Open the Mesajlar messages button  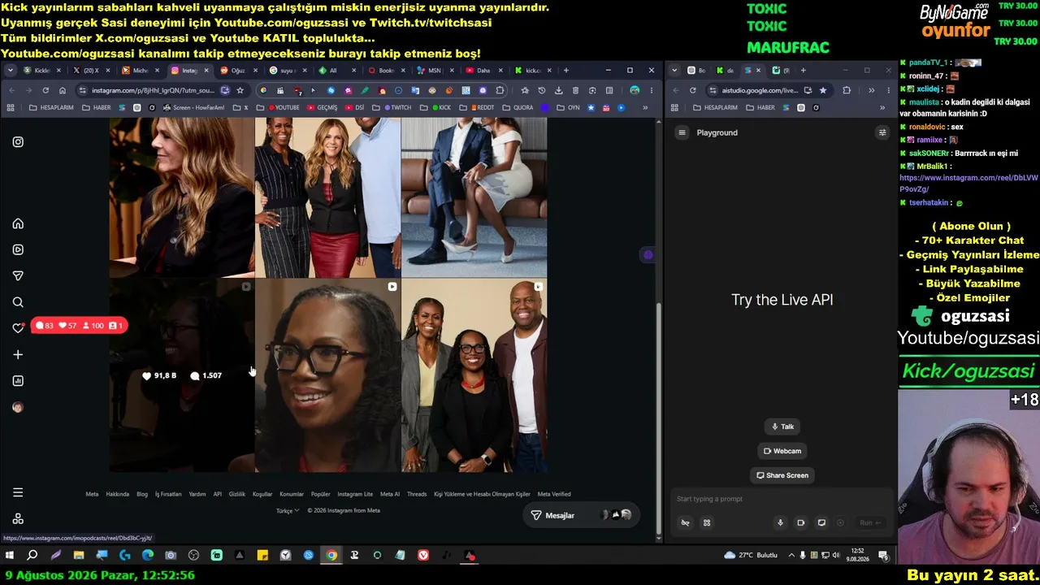[581, 515]
